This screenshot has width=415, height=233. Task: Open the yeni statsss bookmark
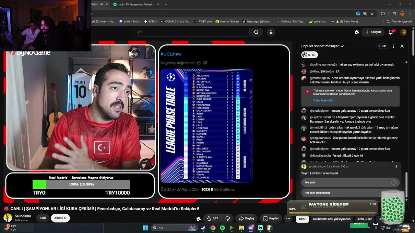[x=318, y=22]
